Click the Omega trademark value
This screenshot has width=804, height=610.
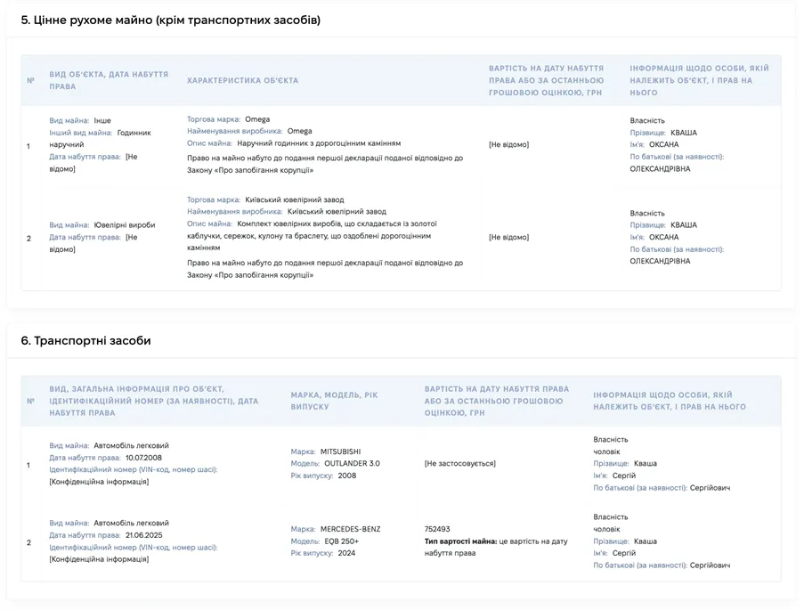(257, 119)
